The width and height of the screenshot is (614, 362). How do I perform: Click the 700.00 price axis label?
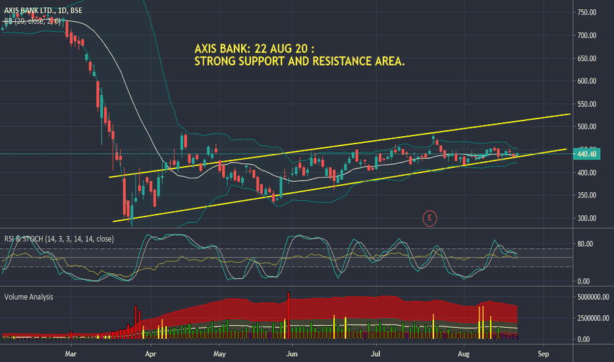(x=586, y=36)
